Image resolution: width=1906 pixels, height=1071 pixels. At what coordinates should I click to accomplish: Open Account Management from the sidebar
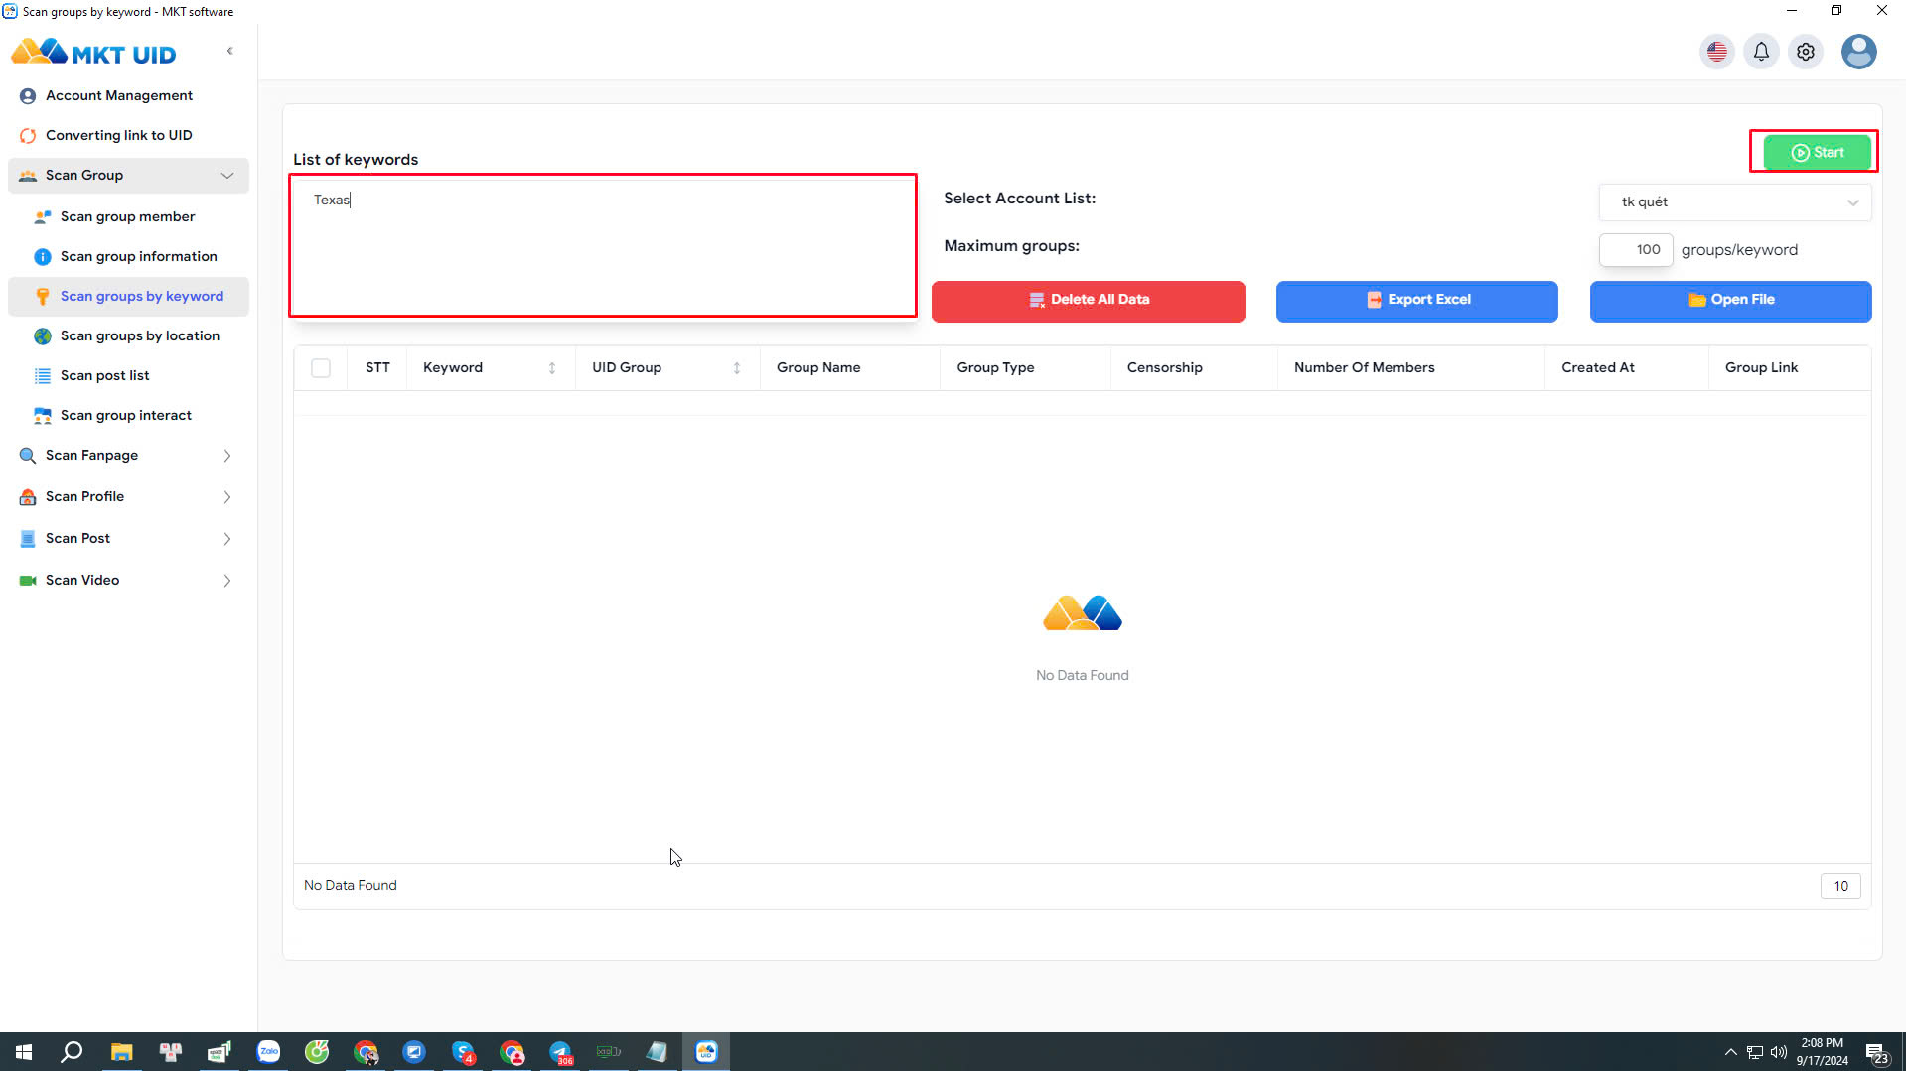pyautogui.click(x=119, y=95)
